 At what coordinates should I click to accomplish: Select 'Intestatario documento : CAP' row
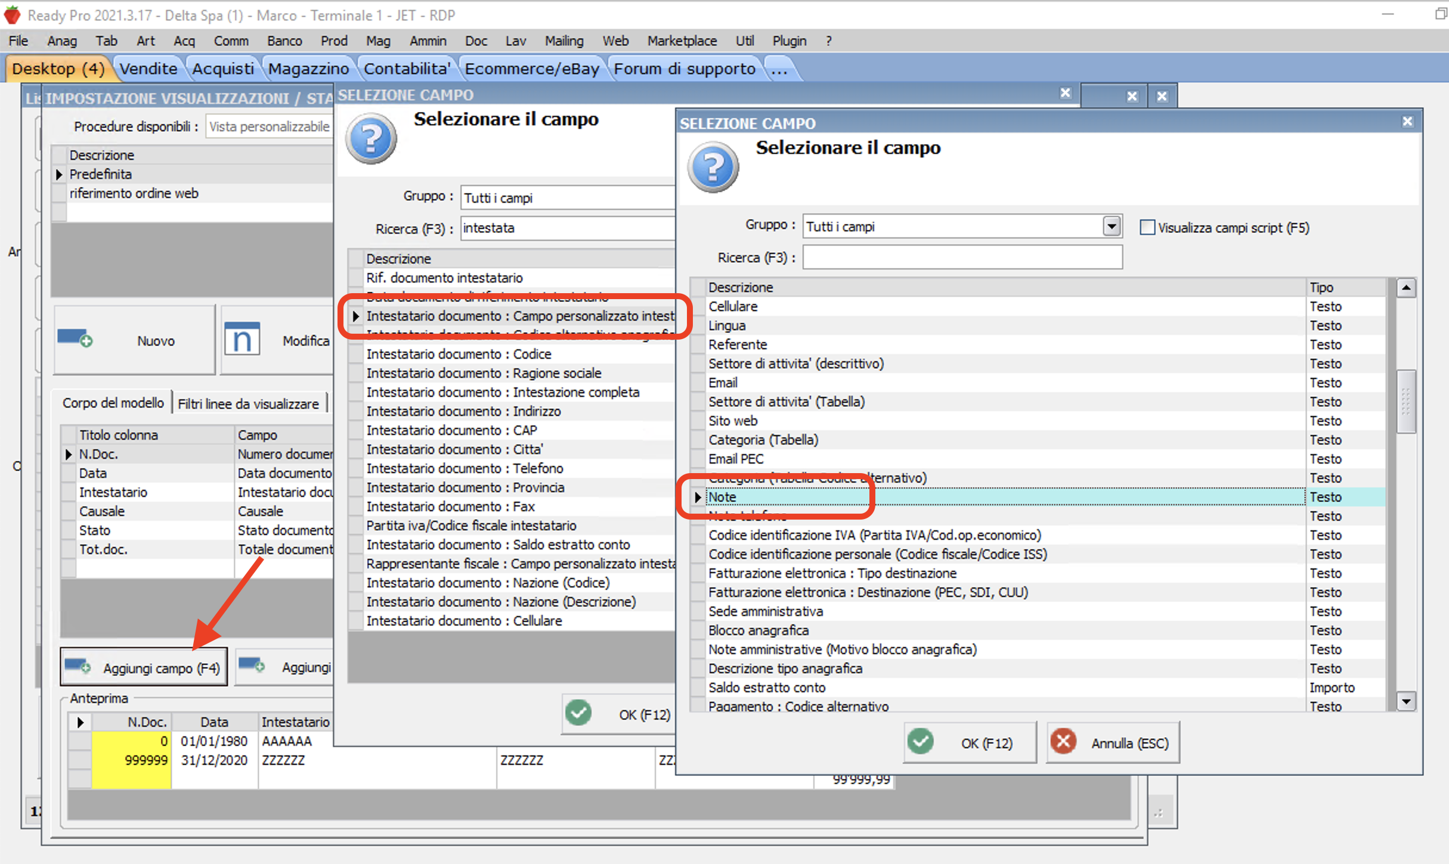point(519,430)
